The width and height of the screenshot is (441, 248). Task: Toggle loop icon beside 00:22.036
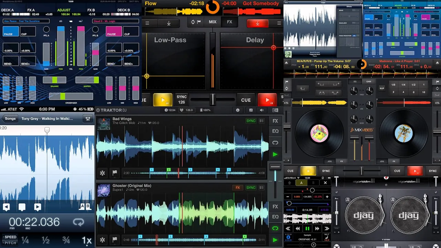pos(79,223)
